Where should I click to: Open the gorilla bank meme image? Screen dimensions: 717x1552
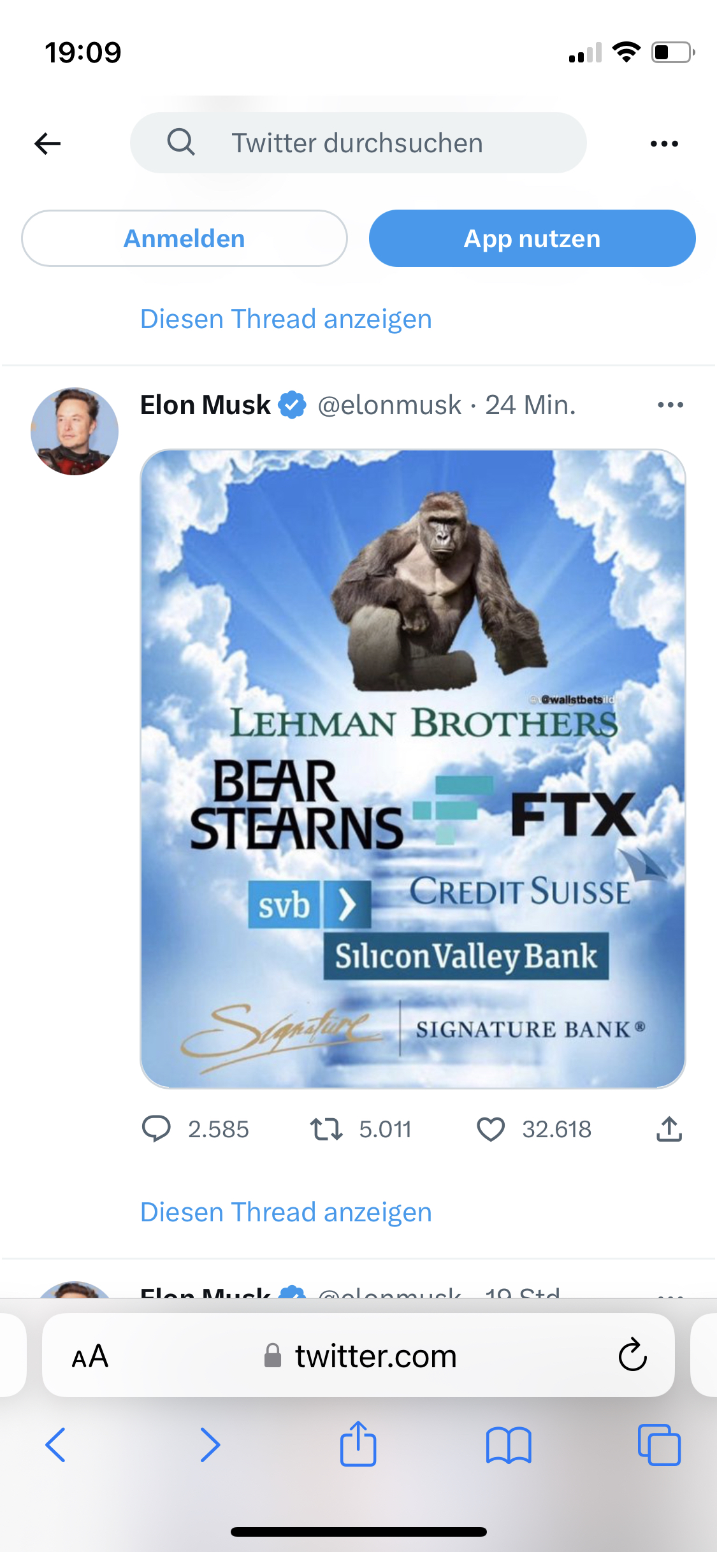click(412, 768)
